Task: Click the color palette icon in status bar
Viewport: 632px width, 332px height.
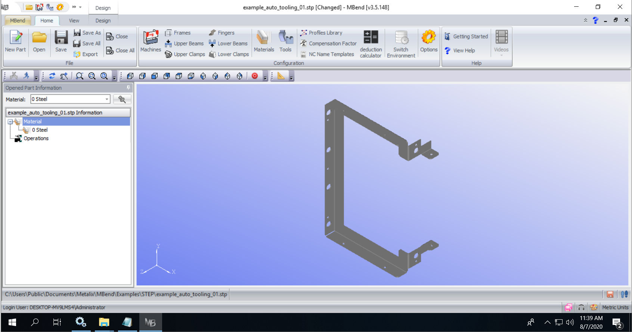Action: [594, 307]
